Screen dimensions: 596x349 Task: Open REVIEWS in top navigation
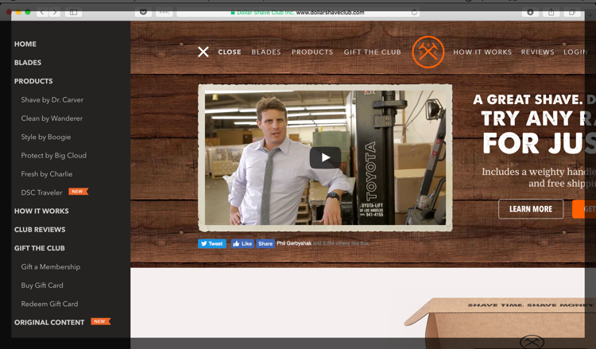click(x=537, y=52)
